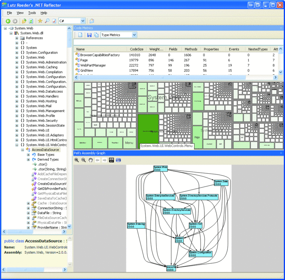
Task: Open the Tools menu
Action: [x=32, y=13]
